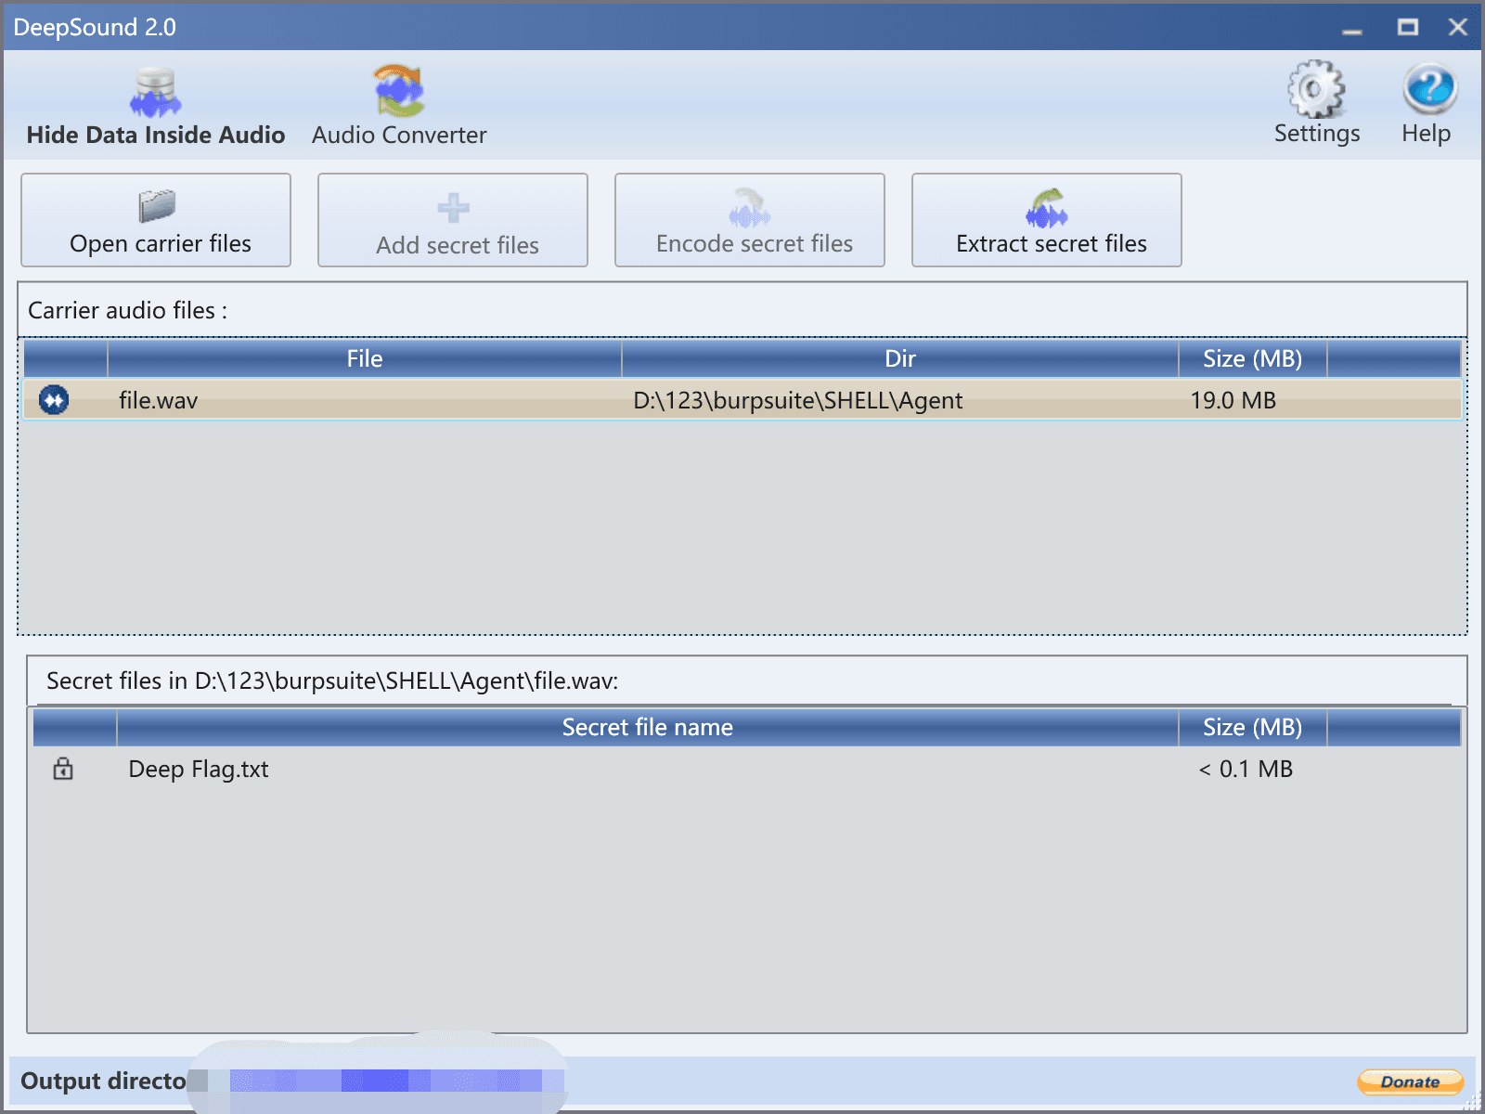Click the Secret file name column header
Screen dimensions: 1485x1114
click(x=647, y=728)
